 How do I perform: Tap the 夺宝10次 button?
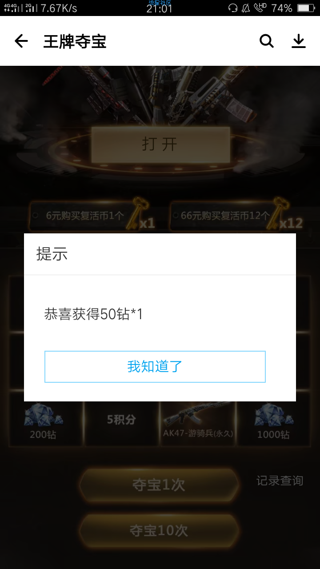[x=159, y=530]
